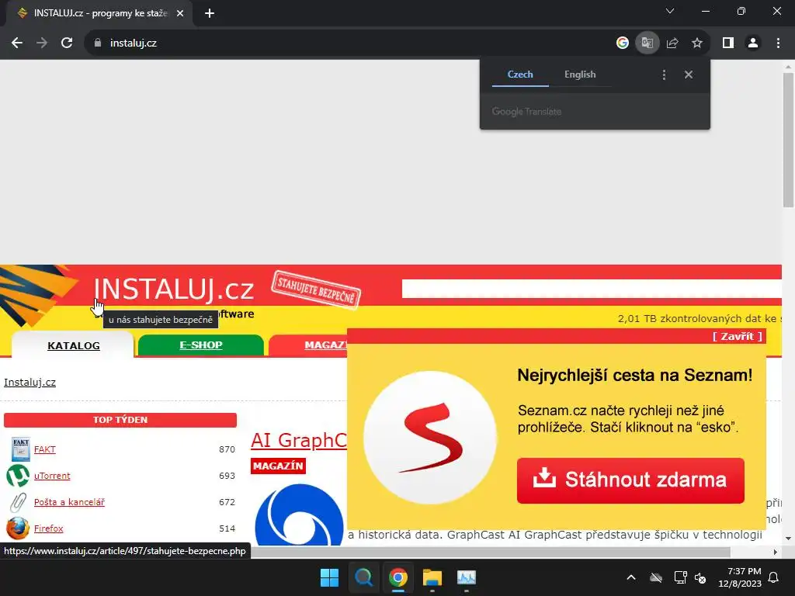Open the FAKT program link
795x596 pixels.
coord(44,449)
